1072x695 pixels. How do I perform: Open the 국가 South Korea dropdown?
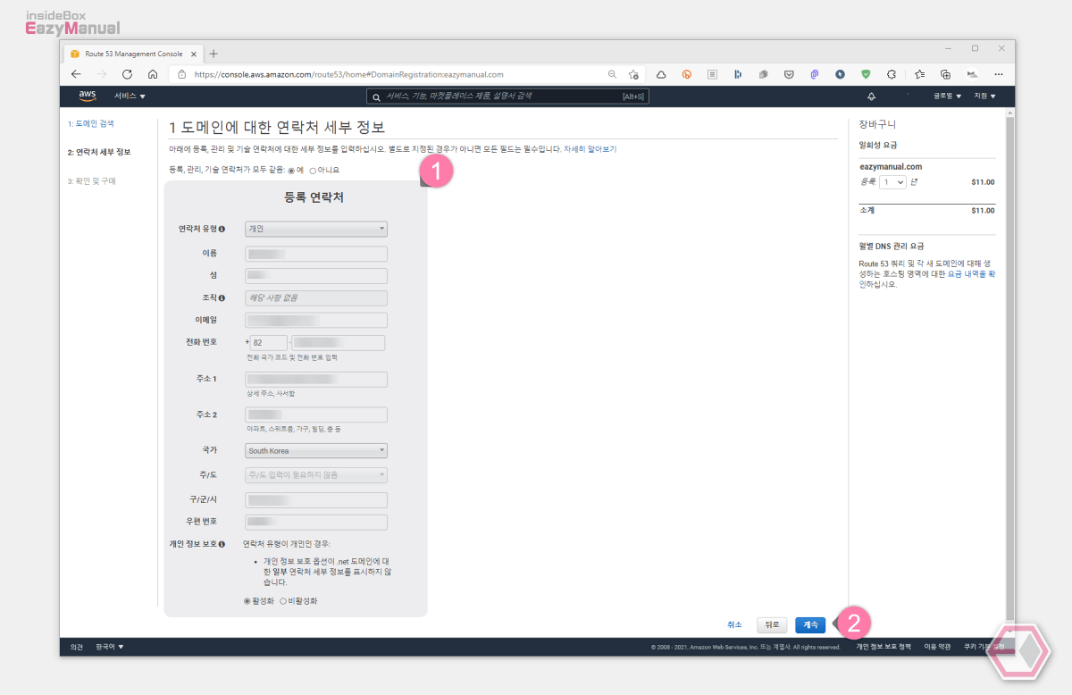click(315, 451)
